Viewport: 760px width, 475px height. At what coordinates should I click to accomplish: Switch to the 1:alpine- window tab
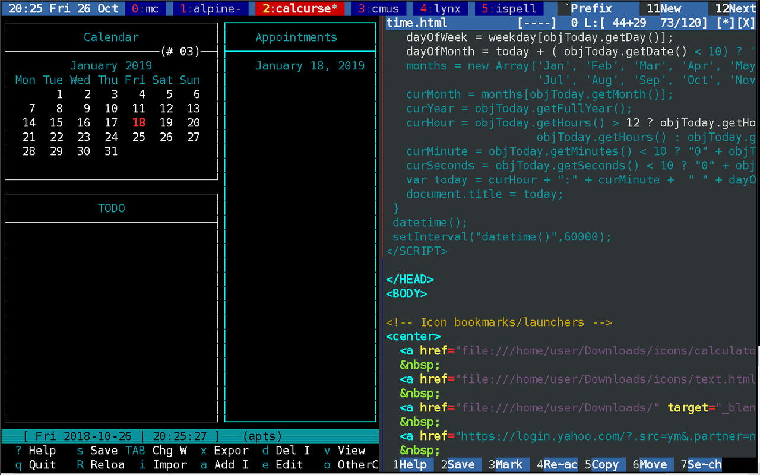click(210, 9)
